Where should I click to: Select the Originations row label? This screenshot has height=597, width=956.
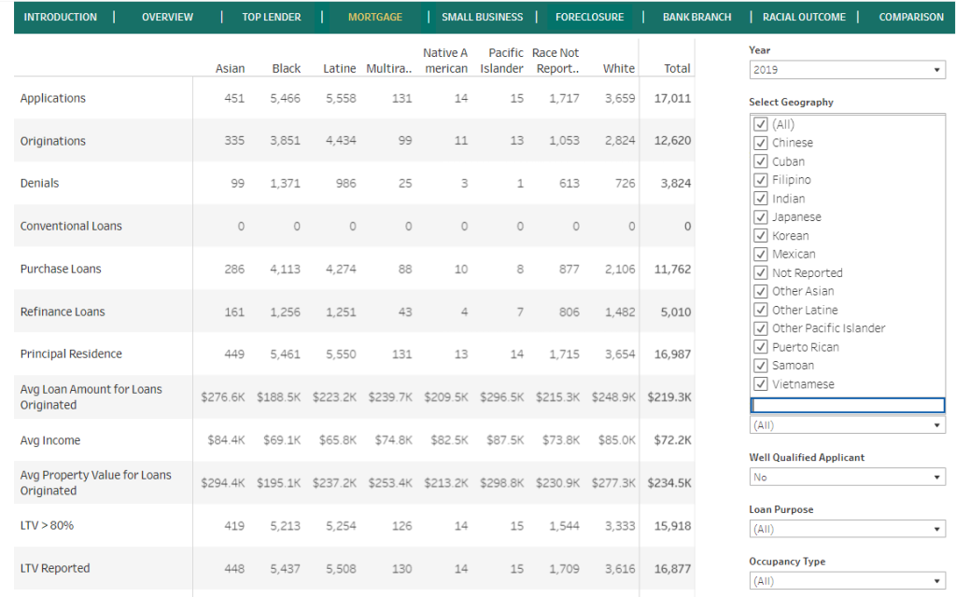click(x=53, y=141)
